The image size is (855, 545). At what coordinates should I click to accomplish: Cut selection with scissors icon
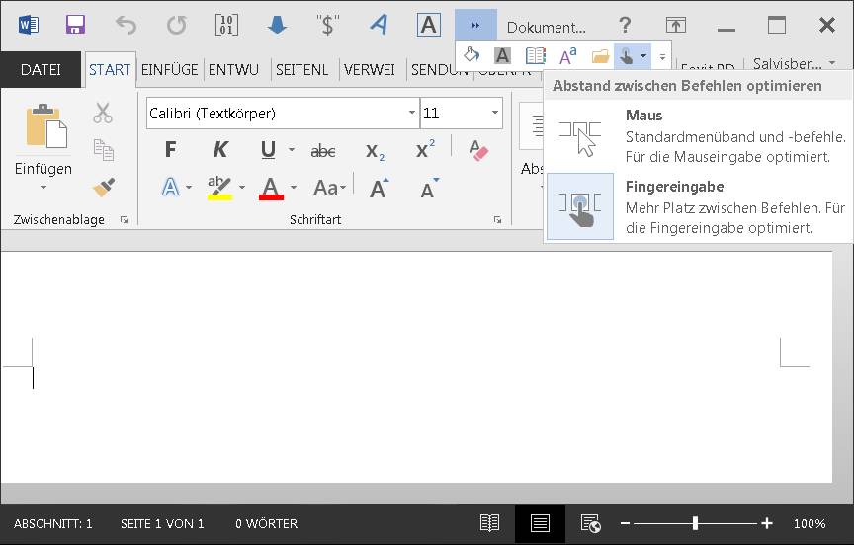[103, 114]
